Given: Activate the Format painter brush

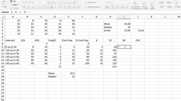Looking at the screenshot, I should (x=11, y=8).
